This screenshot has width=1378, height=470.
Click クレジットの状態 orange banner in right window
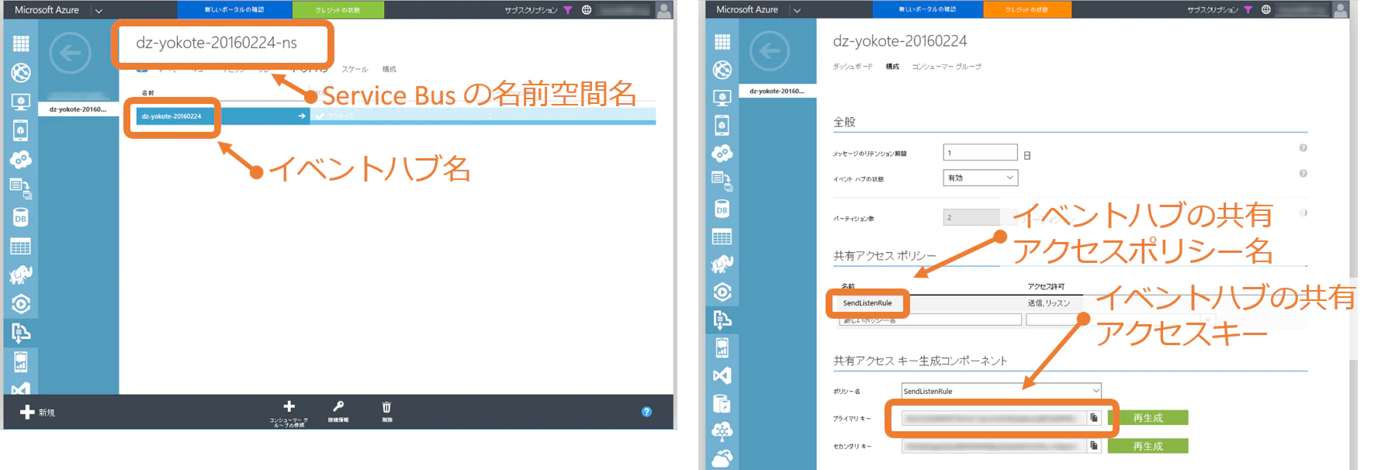tap(1027, 10)
